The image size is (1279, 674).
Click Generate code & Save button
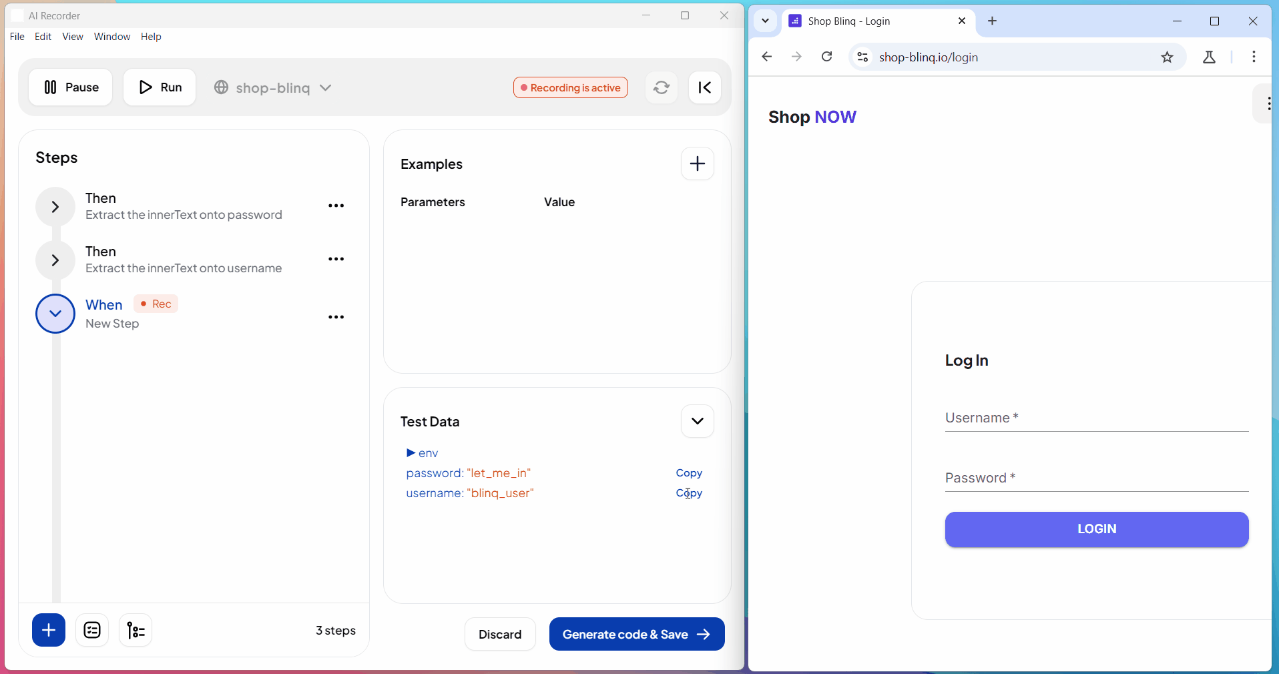point(636,634)
